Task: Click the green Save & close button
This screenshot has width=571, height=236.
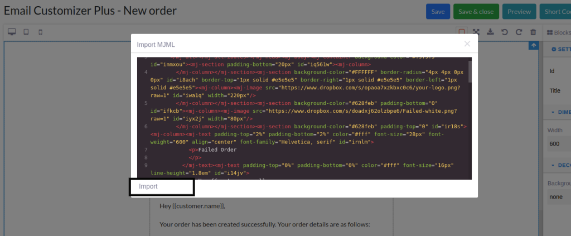Action: [x=476, y=12]
